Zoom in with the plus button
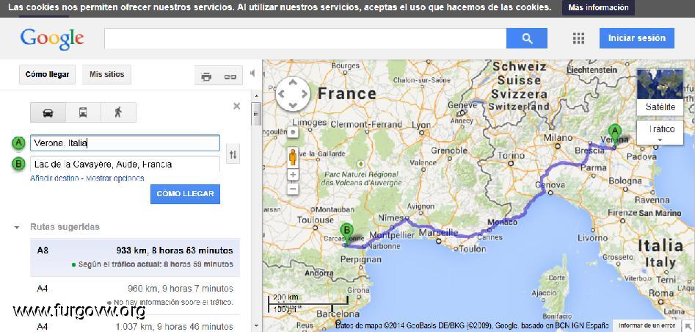The height and width of the screenshot is (332, 695). (293, 175)
